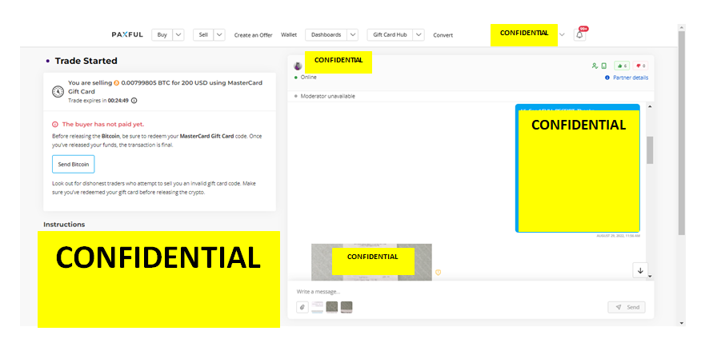Click the Sell menu button
Screen dimensions: 701x351
[203, 35]
